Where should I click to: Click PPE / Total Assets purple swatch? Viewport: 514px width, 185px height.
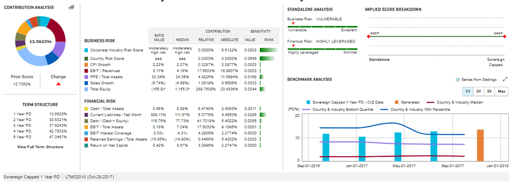tap(86, 77)
